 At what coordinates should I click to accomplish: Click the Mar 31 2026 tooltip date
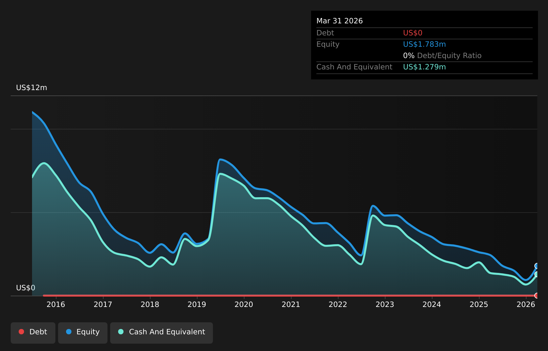click(x=339, y=21)
